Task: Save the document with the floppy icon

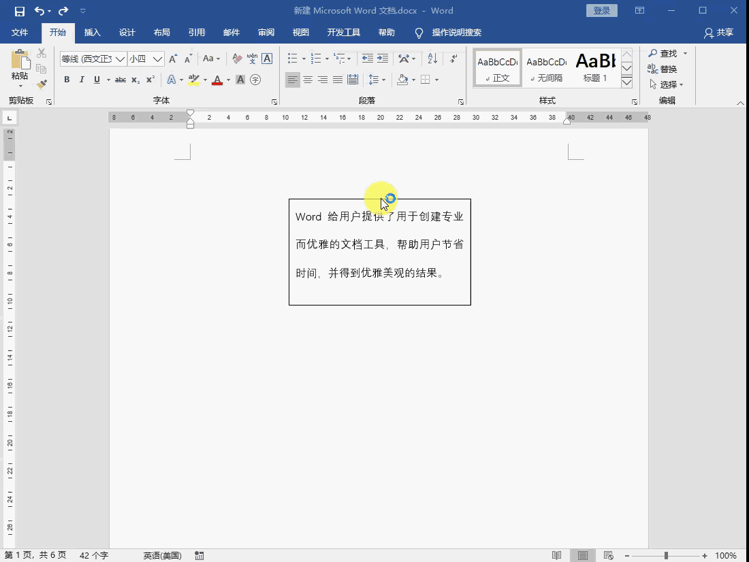Action: coord(20,10)
